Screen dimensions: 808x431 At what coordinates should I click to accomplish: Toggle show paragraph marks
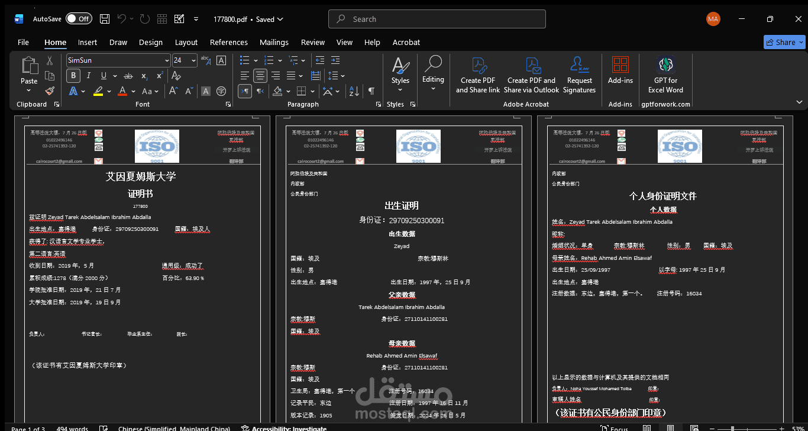[x=371, y=91]
